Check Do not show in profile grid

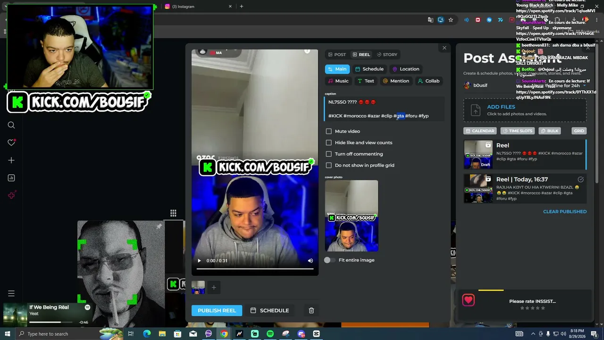pos(329,165)
